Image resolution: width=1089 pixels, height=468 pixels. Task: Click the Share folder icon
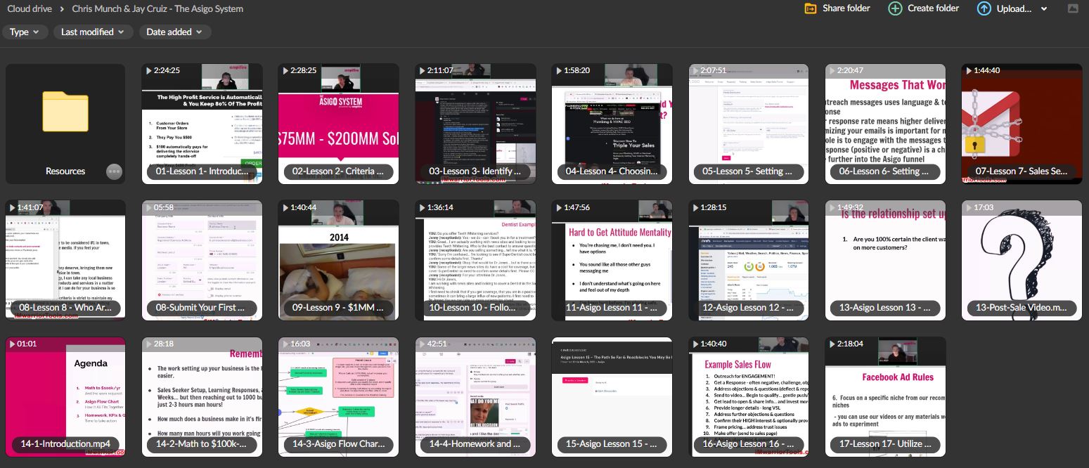[x=811, y=8]
